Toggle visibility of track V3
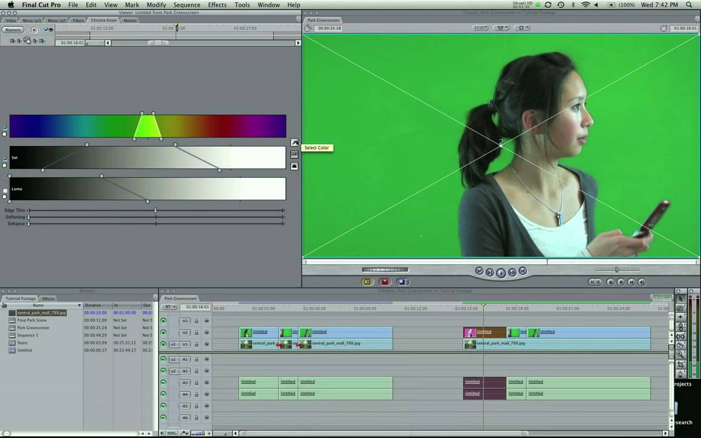 (163, 321)
